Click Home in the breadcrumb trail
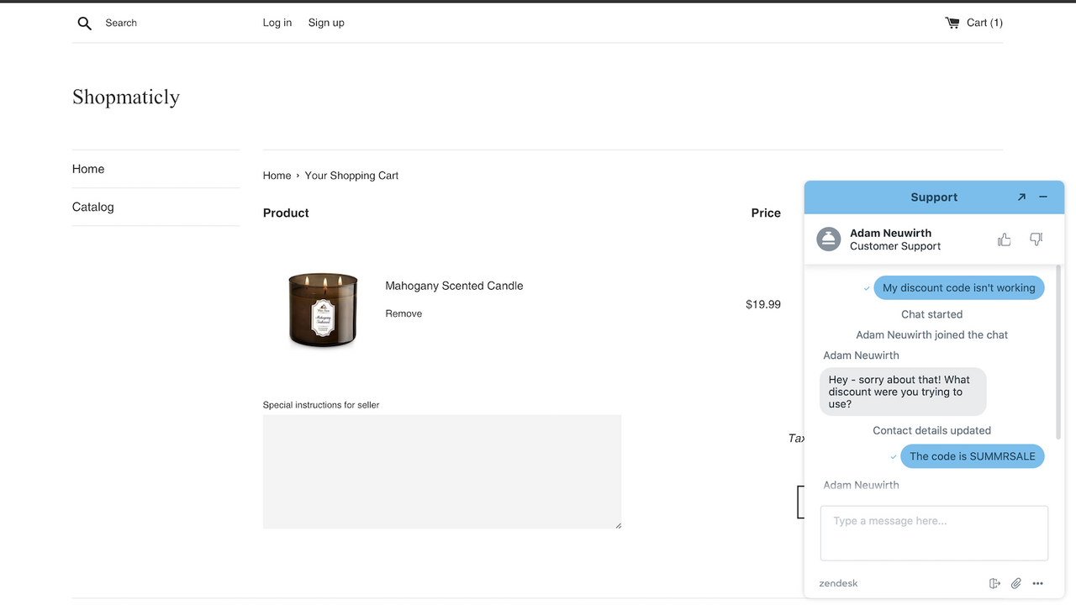This screenshot has width=1076, height=605. 277,175
